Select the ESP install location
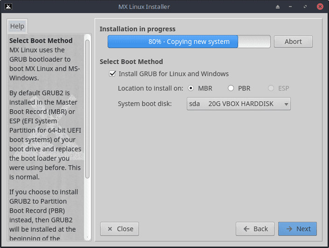The width and height of the screenshot is (329, 248). [x=271, y=88]
